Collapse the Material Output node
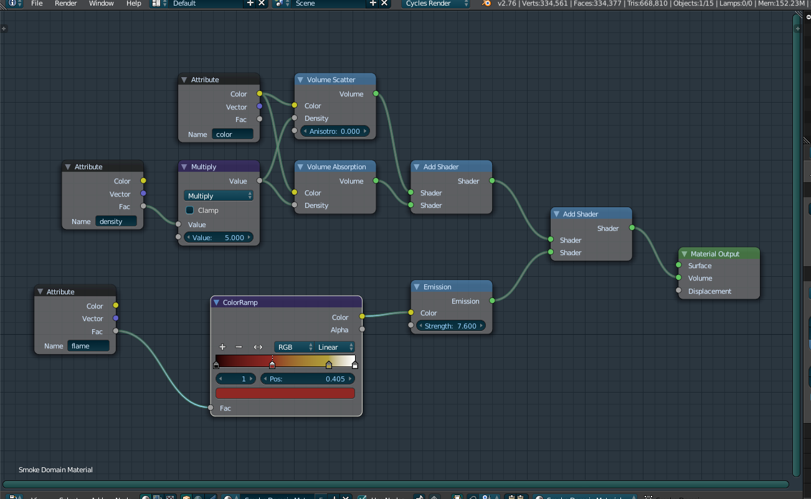811x499 pixels. coord(684,254)
